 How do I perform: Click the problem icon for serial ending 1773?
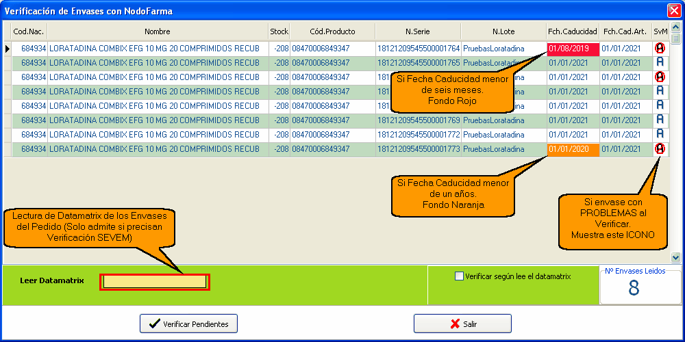[660, 149]
